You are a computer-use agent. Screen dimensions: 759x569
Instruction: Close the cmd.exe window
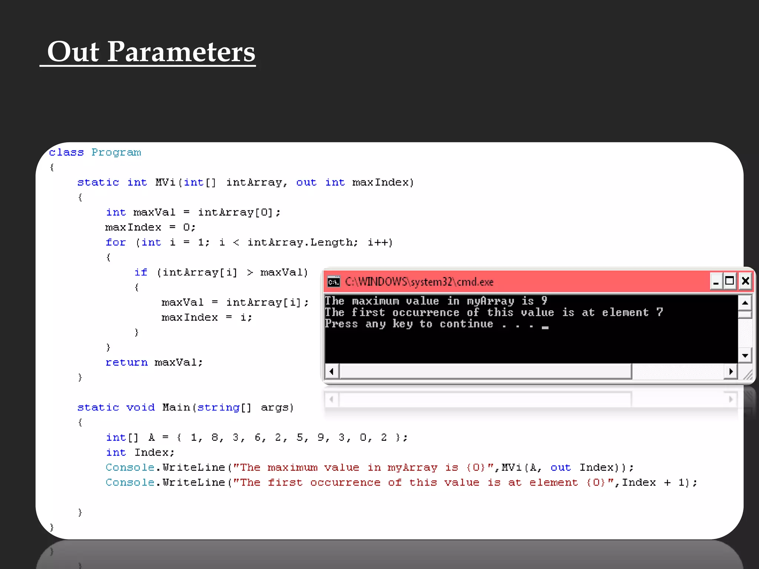point(745,282)
